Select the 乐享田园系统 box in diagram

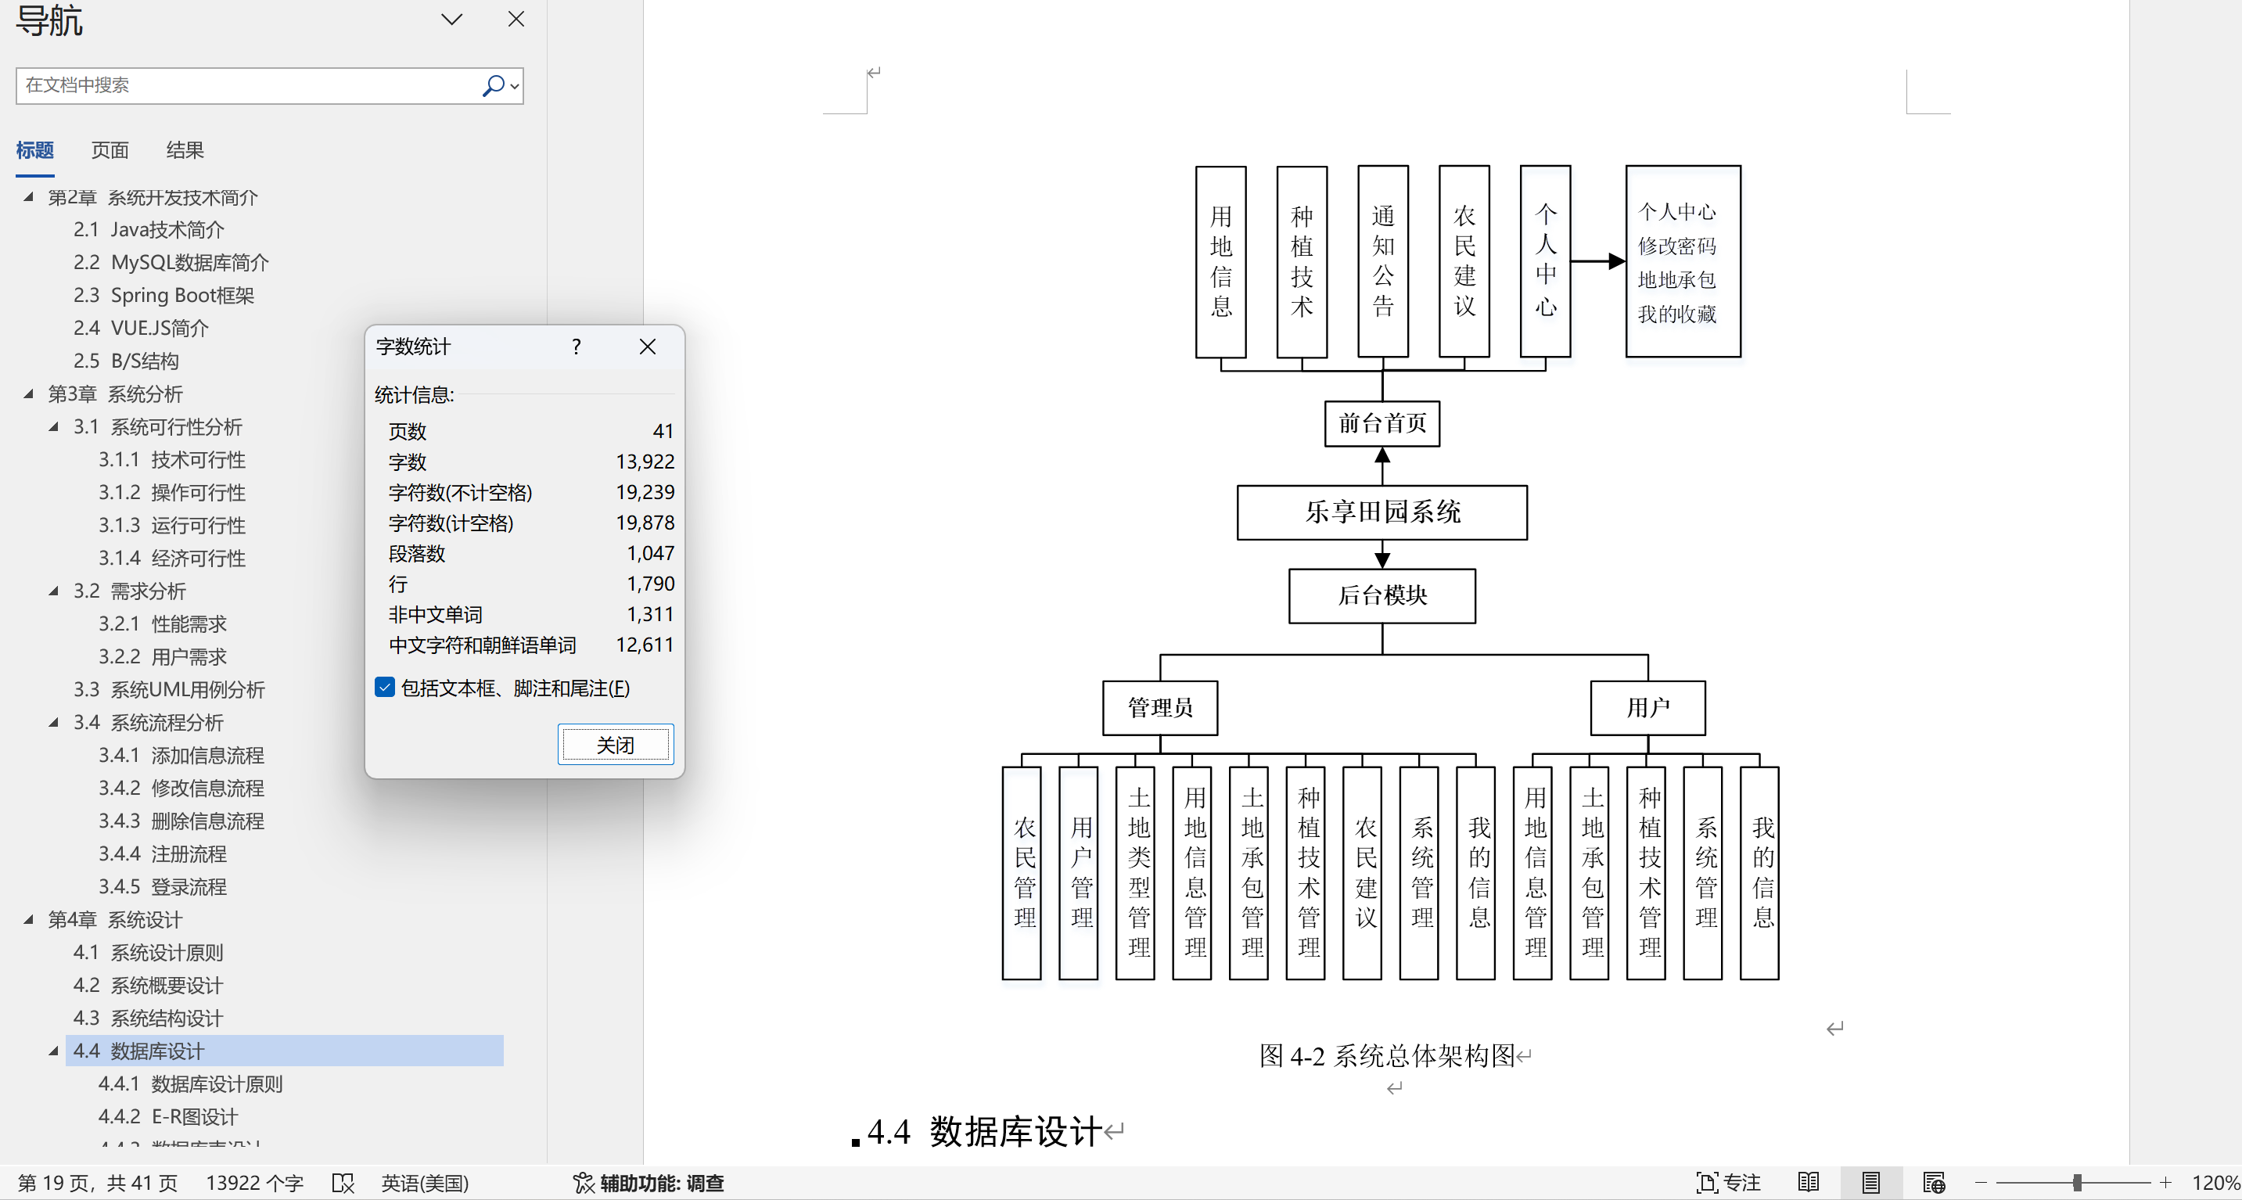[1382, 512]
